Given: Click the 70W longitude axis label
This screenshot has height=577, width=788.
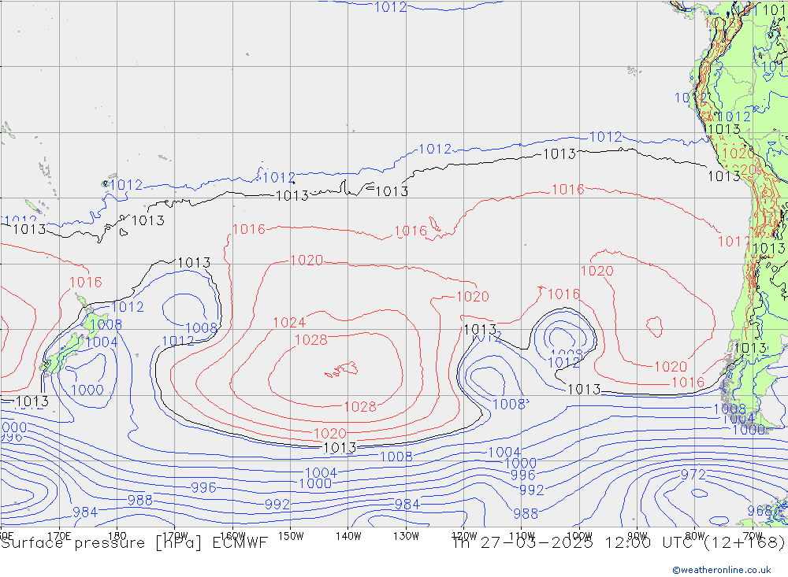Looking at the screenshot, I should pos(753,536).
